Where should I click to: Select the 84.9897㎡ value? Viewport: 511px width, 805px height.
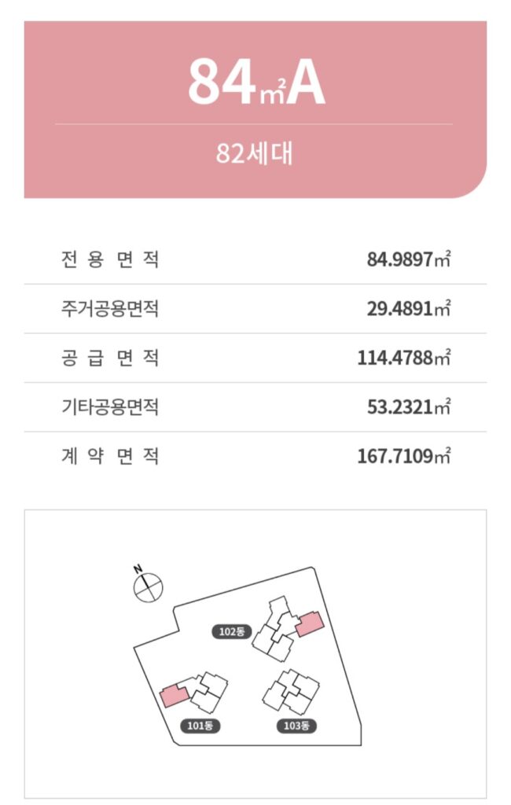pyautogui.click(x=409, y=259)
